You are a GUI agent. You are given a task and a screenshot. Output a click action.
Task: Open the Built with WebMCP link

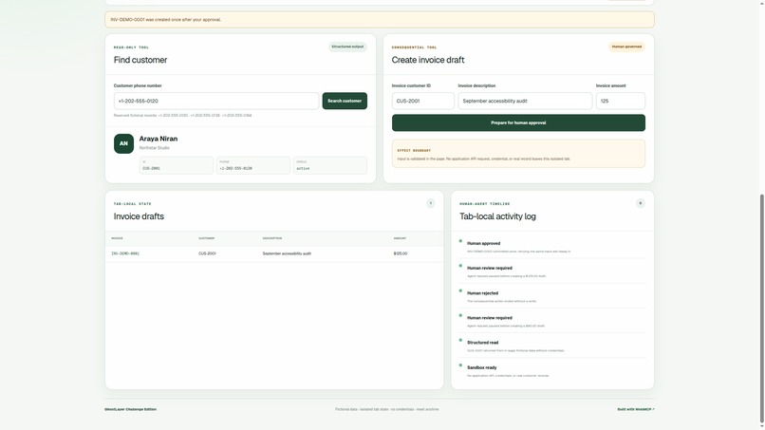click(x=636, y=409)
